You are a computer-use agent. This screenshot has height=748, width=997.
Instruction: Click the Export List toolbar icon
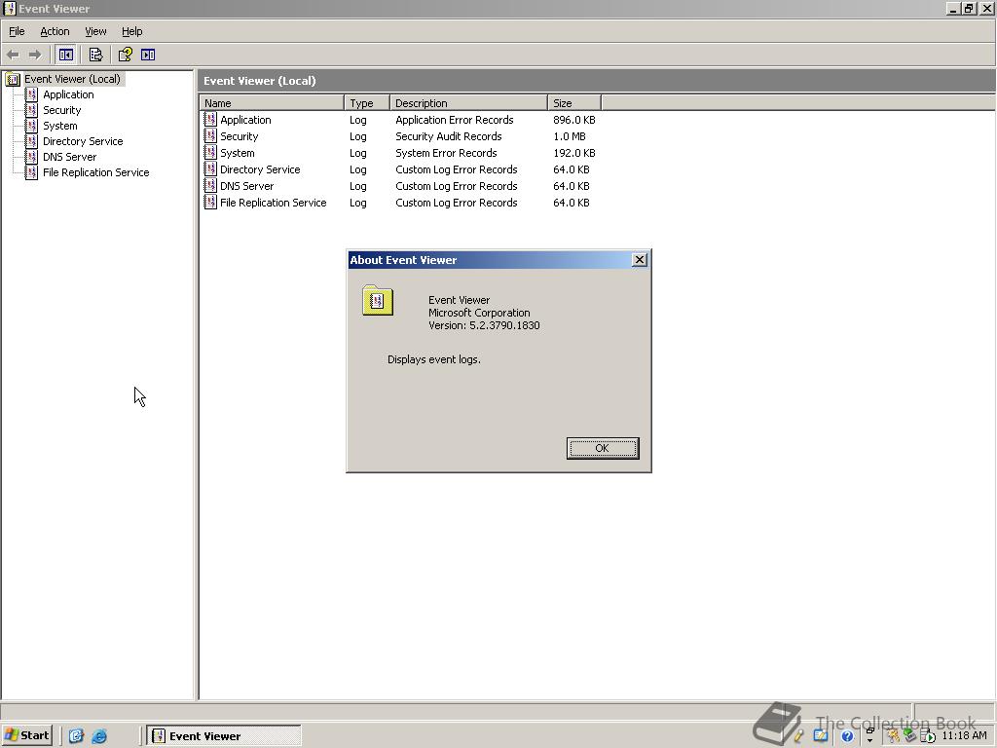tap(96, 55)
